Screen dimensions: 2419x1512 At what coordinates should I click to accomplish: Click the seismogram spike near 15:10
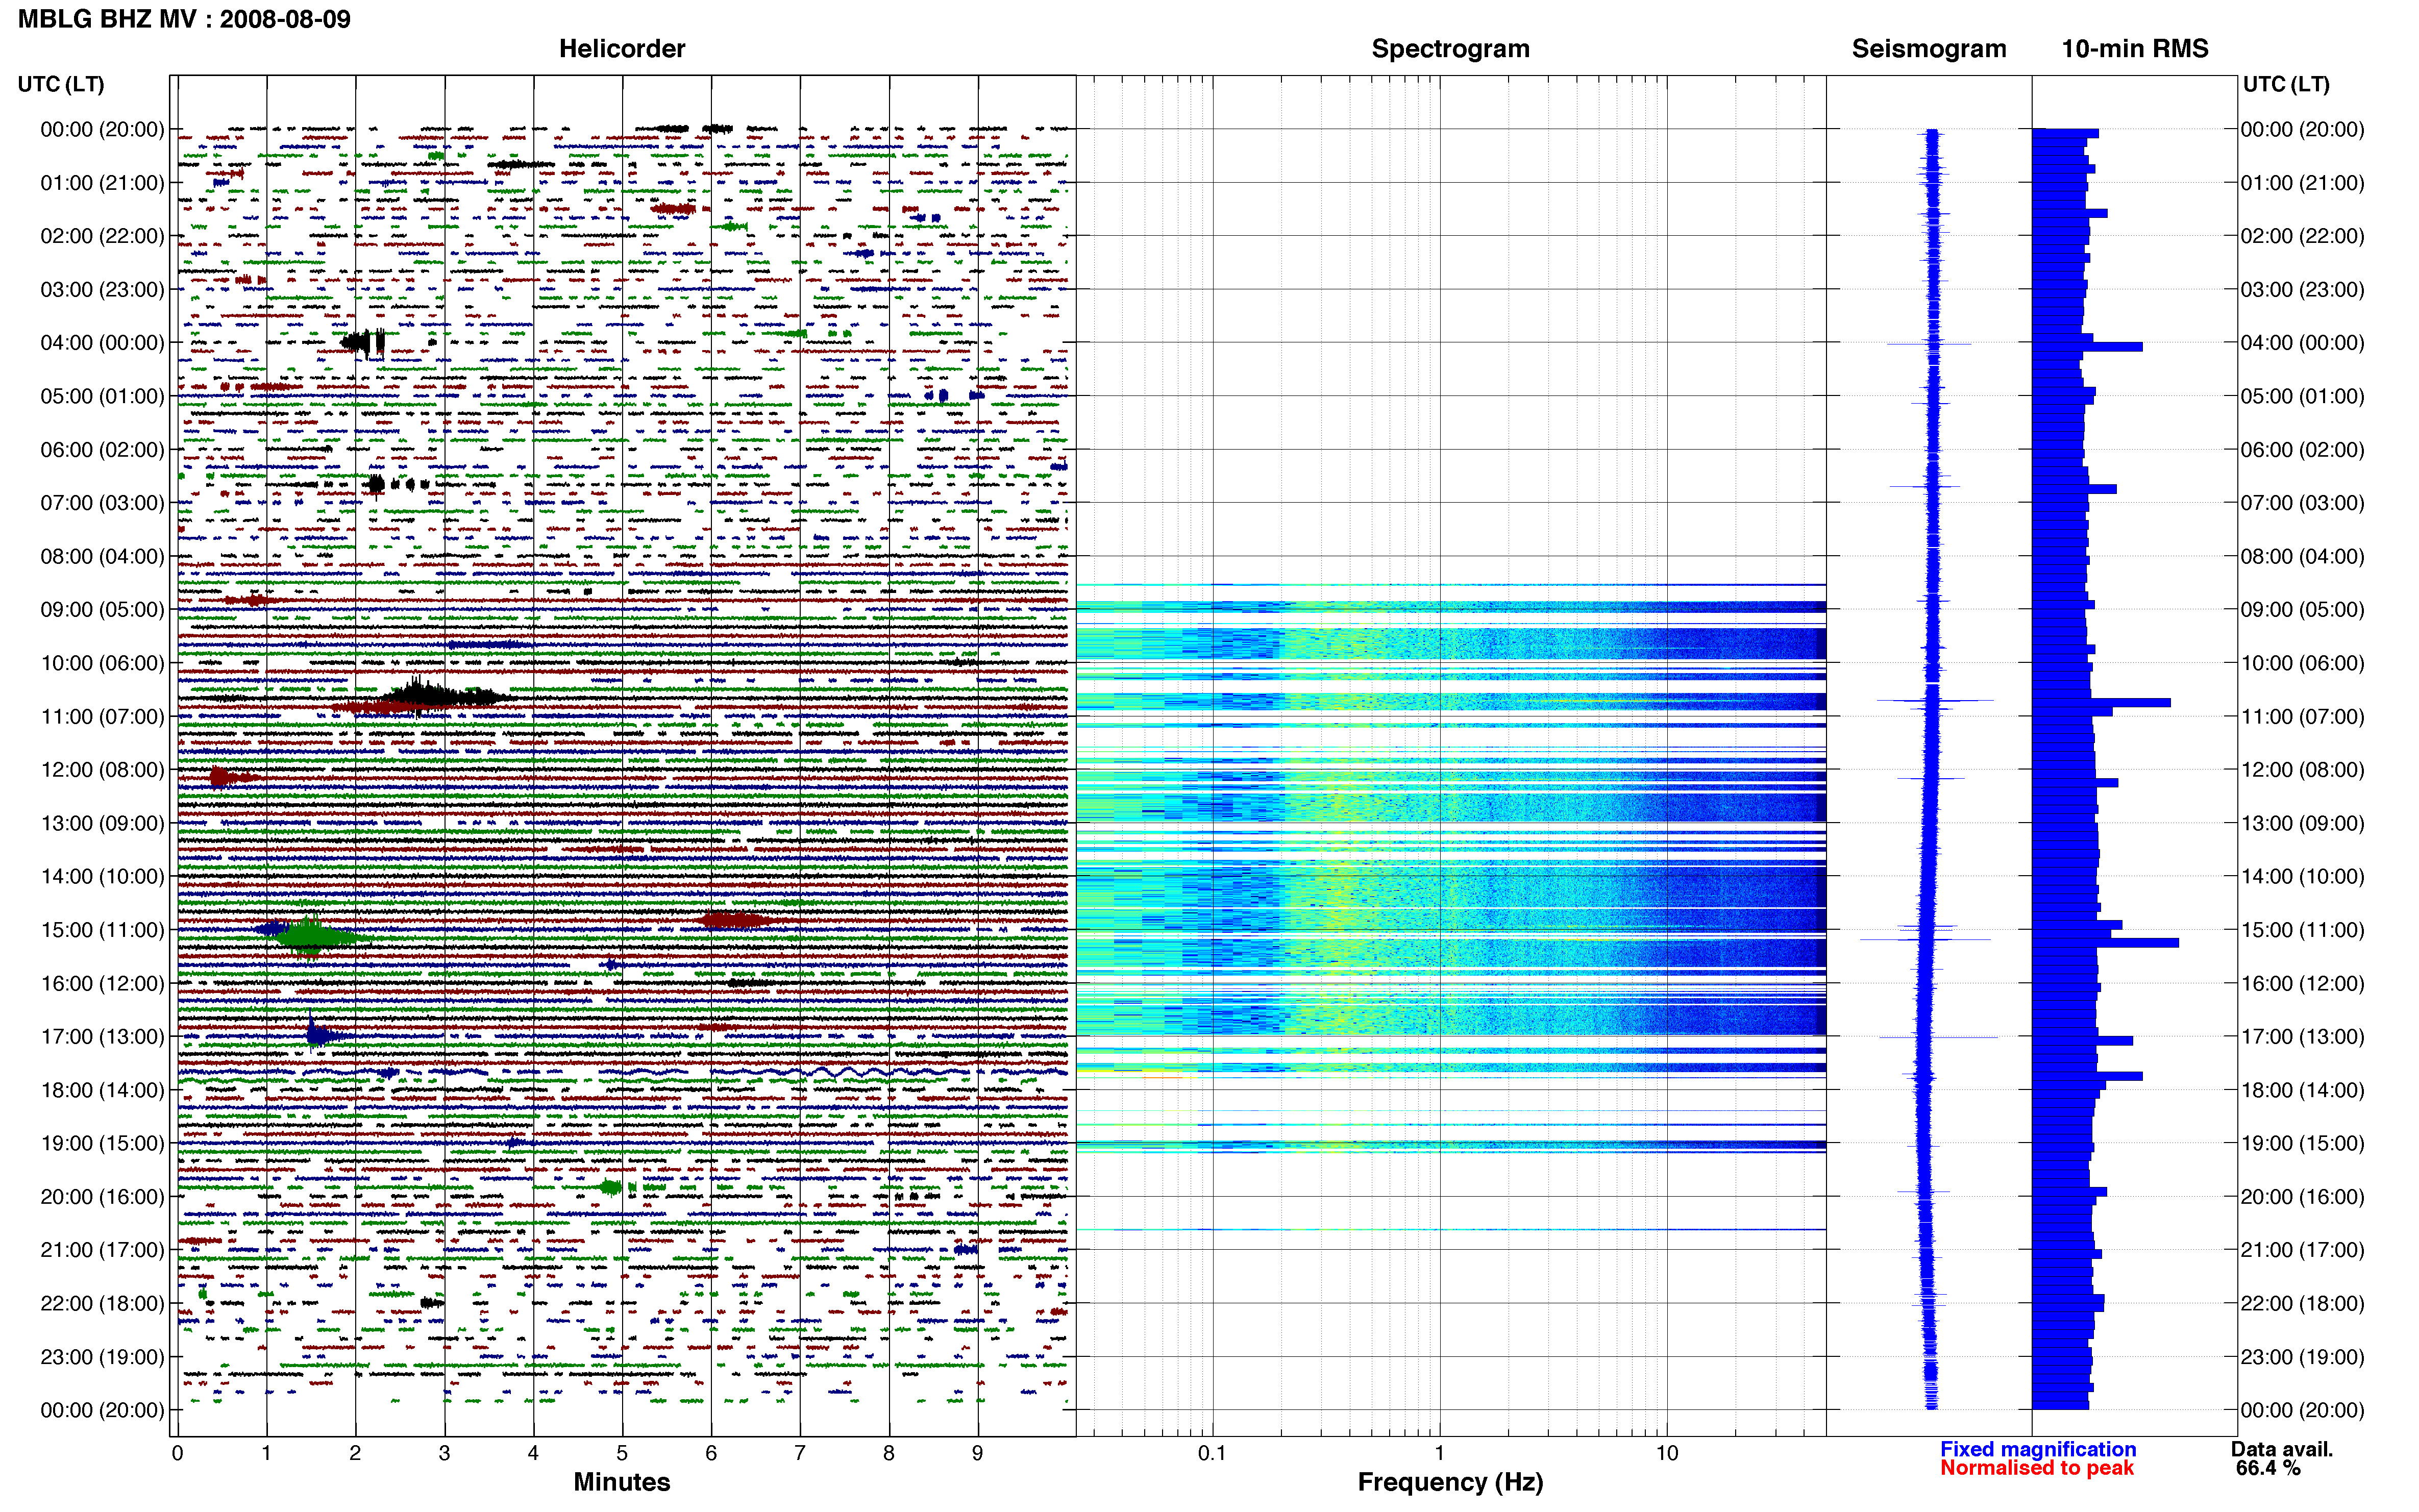[x=1925, y=939]
